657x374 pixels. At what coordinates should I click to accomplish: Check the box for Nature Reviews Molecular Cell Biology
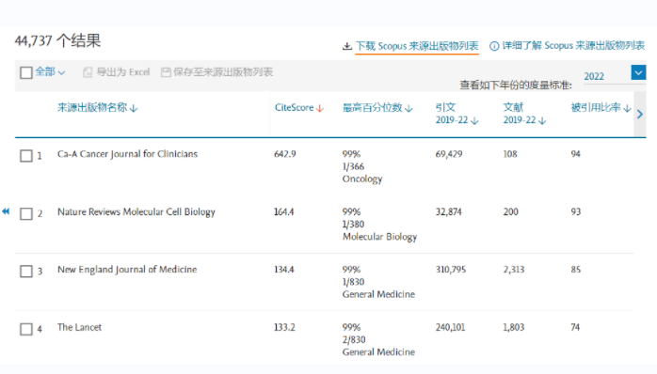[26, 213]
